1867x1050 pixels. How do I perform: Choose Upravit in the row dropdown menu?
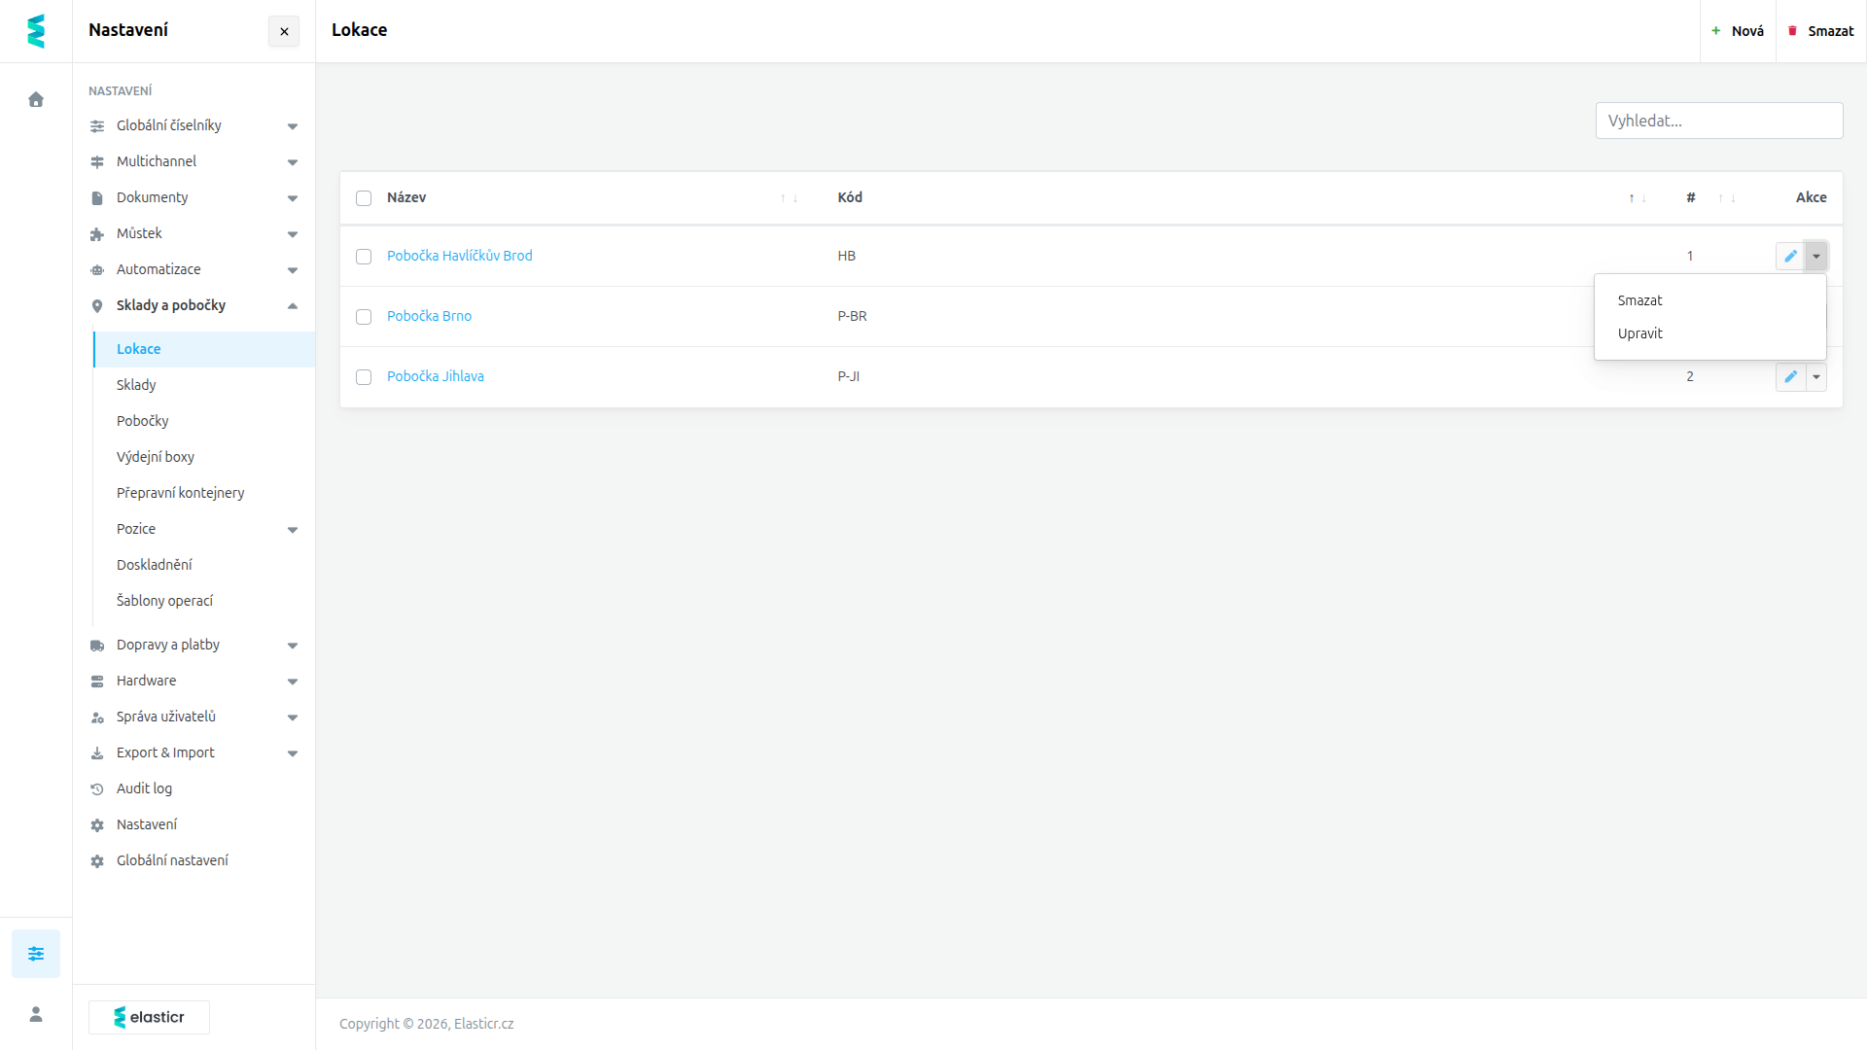click(1709, 333)
